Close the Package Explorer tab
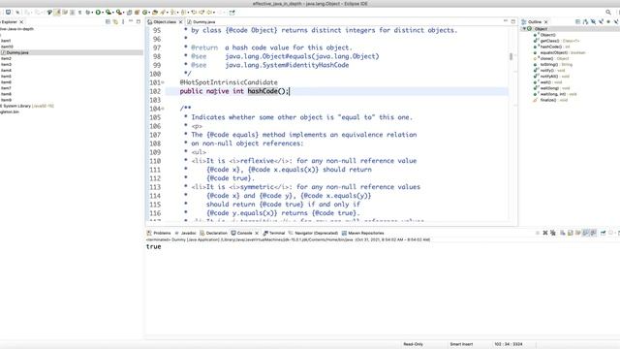The width and height of the screenshot is (620, 349). tap(21, 21)
